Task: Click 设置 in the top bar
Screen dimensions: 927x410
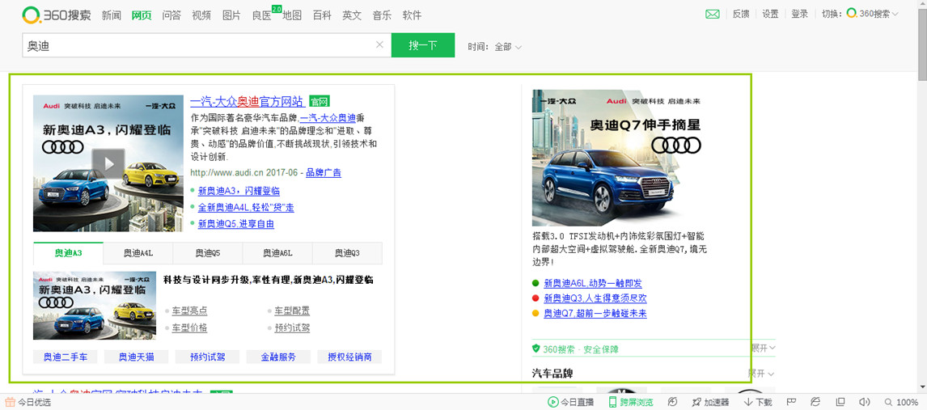Action: pyautogui.click(x=770, y=15)
